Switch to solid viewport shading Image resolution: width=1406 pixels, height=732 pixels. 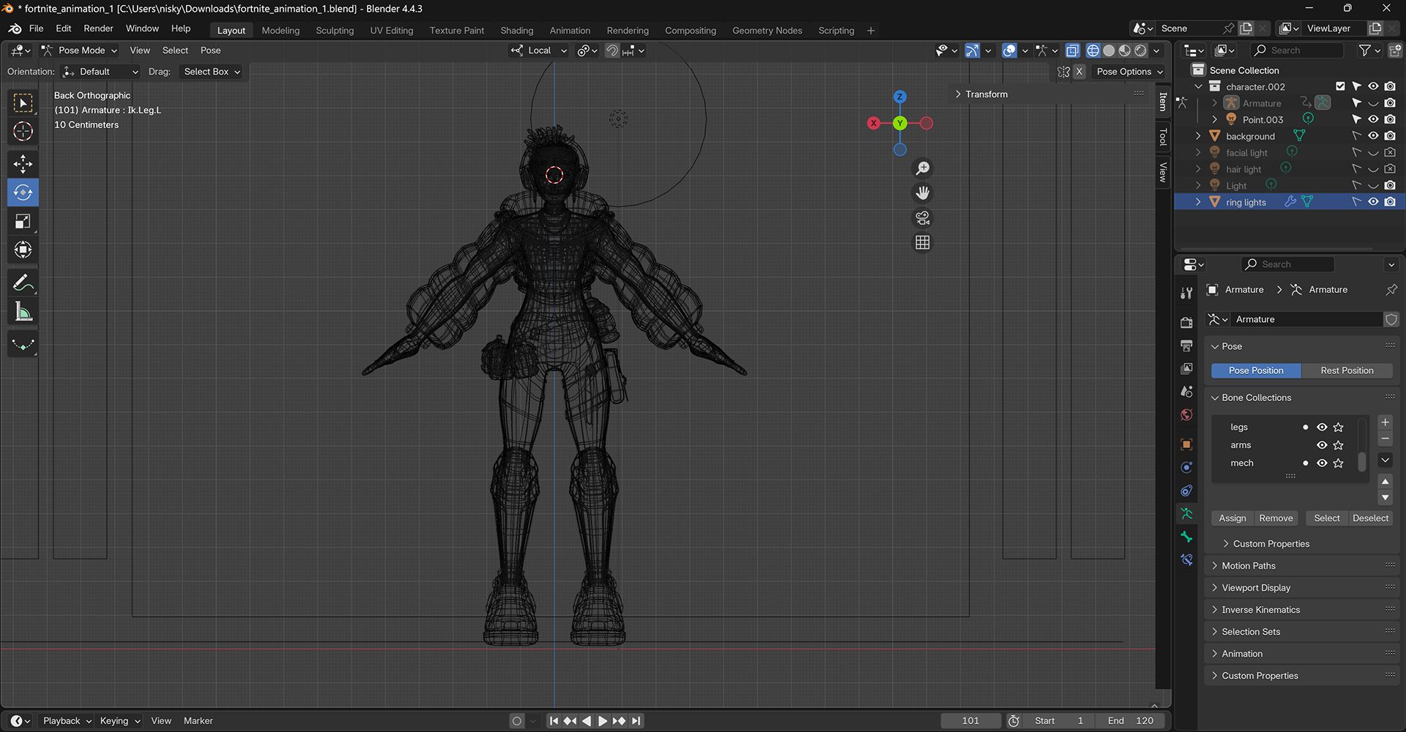pos(1109,51)
